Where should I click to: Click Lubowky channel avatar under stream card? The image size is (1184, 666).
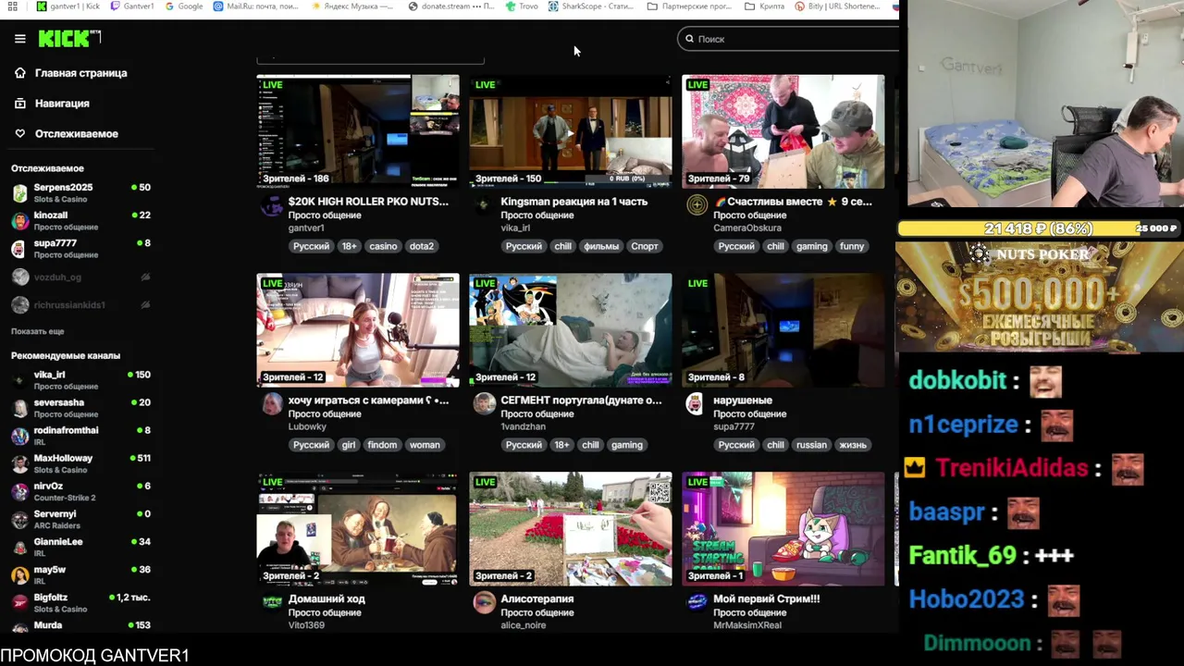(x=272, y=403)
